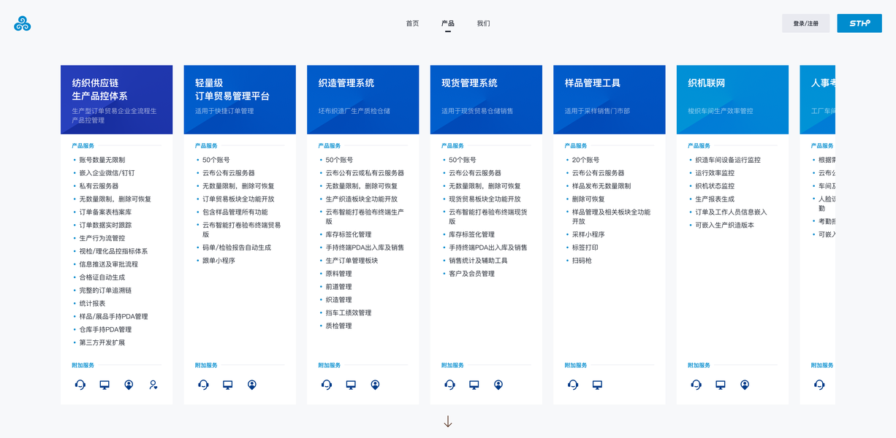Click the 码单/检验报告自动生成 list item
896x438 pixels.
(237, 247)
